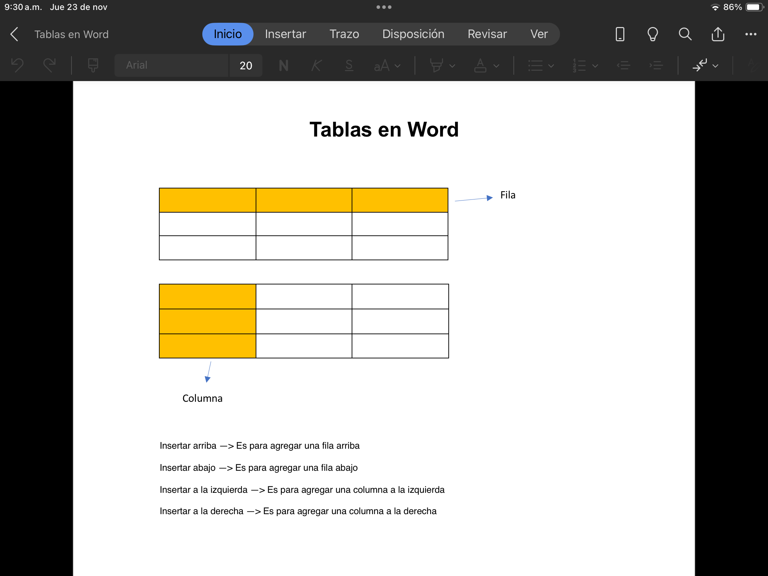
Task: Open the font color A picker
Action: [480, 65]
